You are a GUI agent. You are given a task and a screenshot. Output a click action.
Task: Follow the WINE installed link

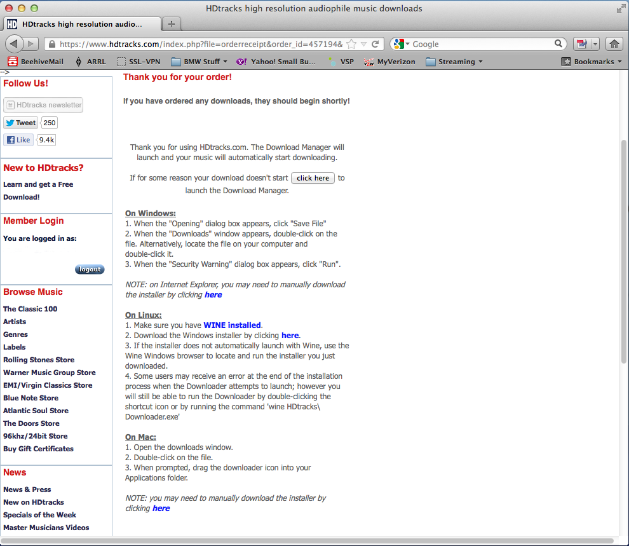click(x=232, y=325)
